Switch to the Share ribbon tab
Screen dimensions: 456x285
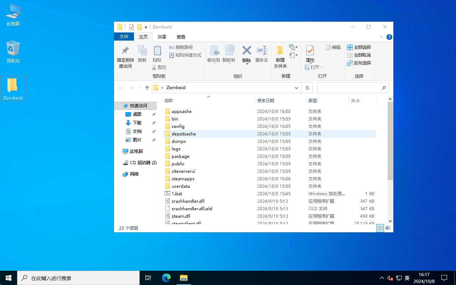click(x=162, y=37)
